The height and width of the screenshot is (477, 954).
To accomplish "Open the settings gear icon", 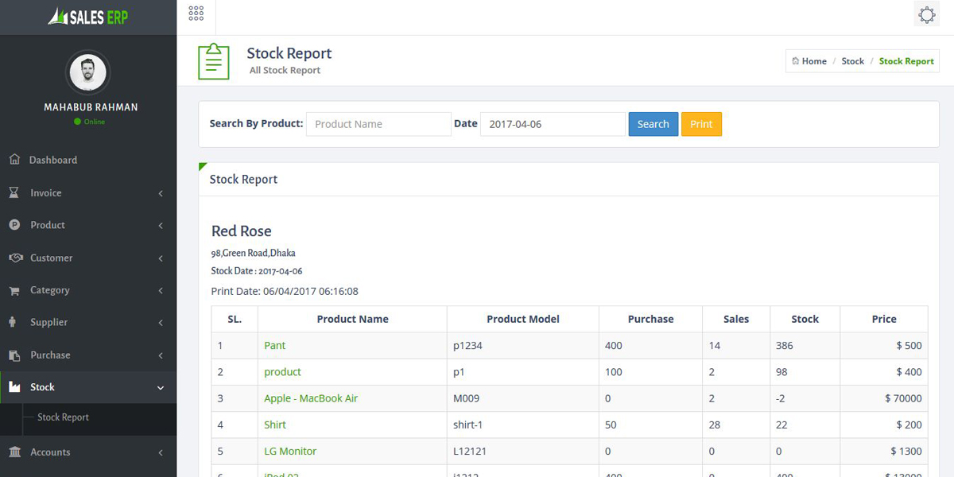I will 926,14.
